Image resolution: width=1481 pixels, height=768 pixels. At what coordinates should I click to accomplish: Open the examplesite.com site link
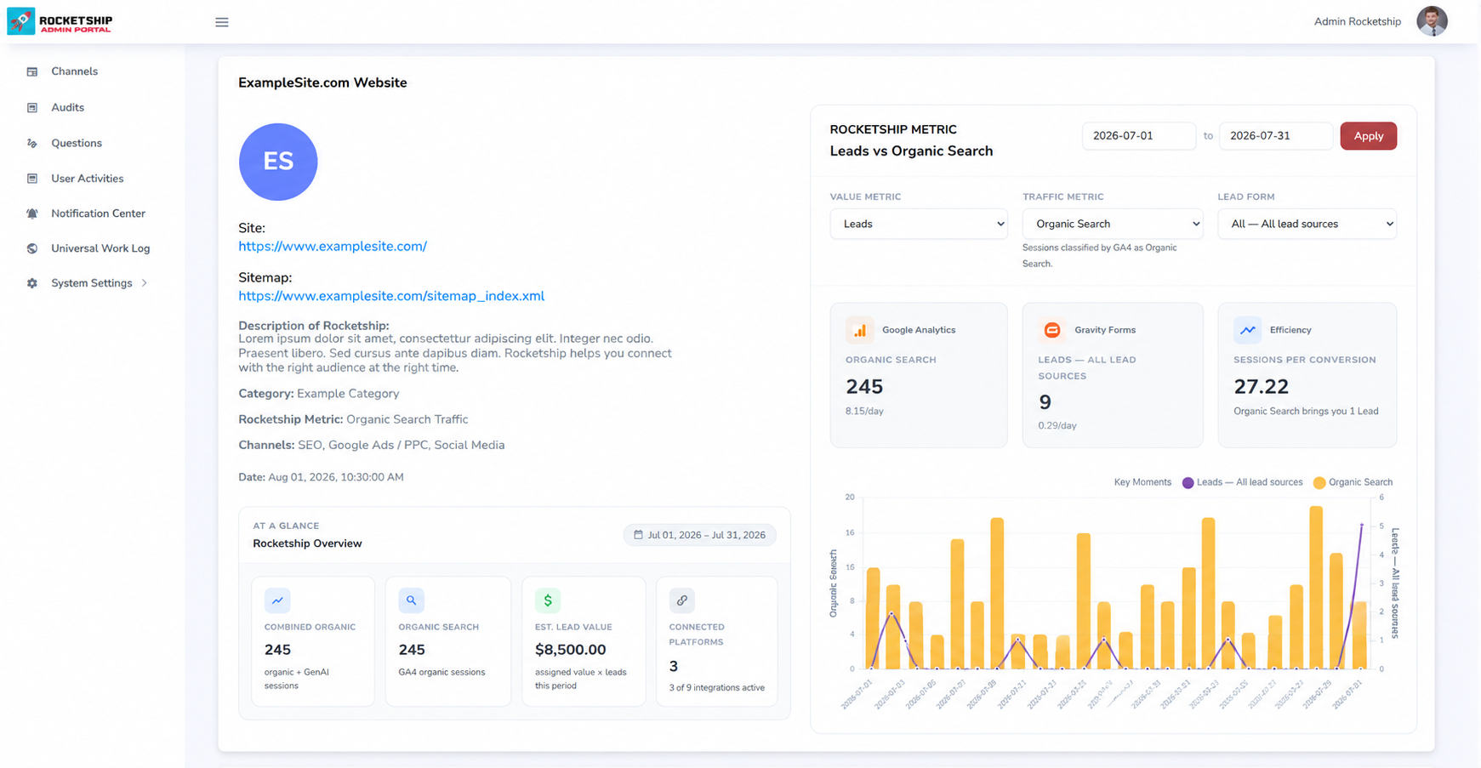coord(333,247)
